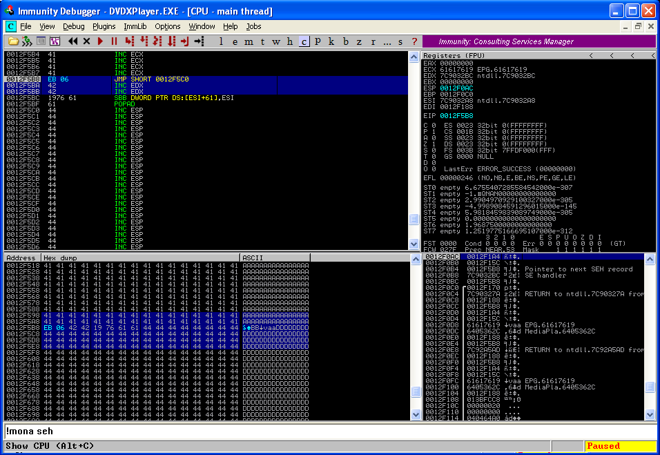Restart the program with the rewind icon
The image size is (660, 455).
[x=72, y=41]
